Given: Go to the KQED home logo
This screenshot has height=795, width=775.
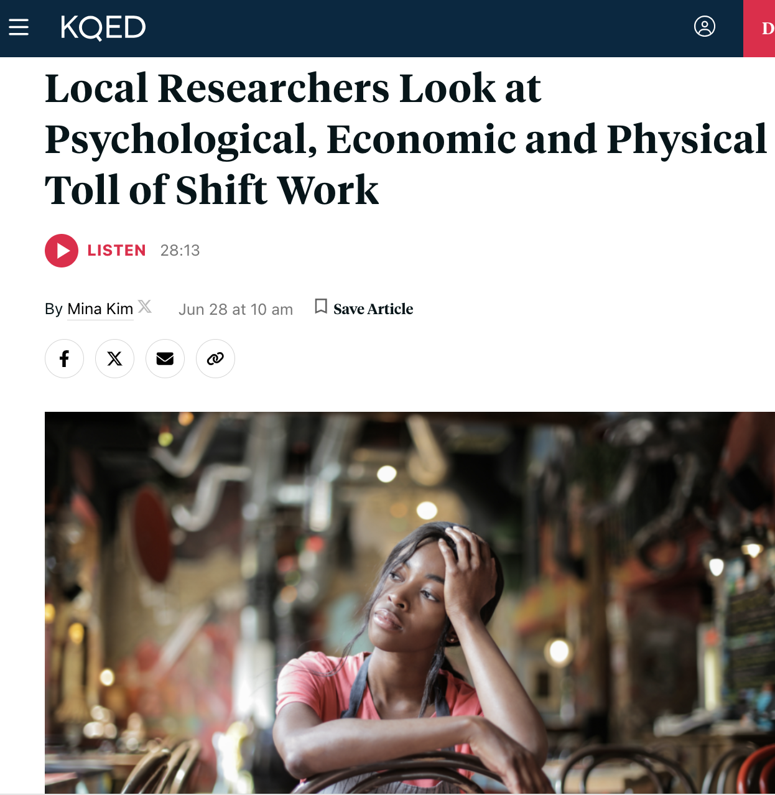Looking at the screenshot, I should click(103, 27).
